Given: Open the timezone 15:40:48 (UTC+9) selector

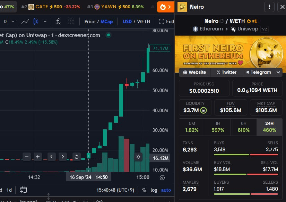Looking at the screenshot, I should pyautogui.click(x=115, y=190).
